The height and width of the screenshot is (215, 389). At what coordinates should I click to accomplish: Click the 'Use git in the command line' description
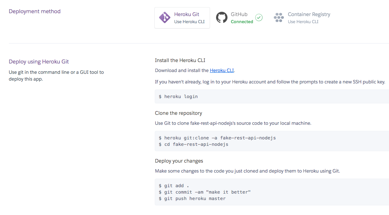(56, 76)
